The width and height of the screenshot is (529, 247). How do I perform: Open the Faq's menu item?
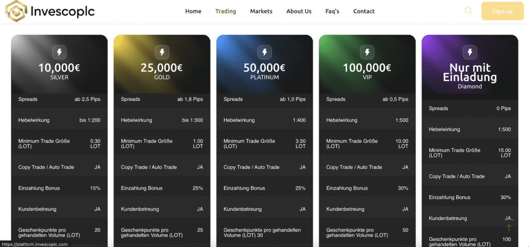coord(332,11)
